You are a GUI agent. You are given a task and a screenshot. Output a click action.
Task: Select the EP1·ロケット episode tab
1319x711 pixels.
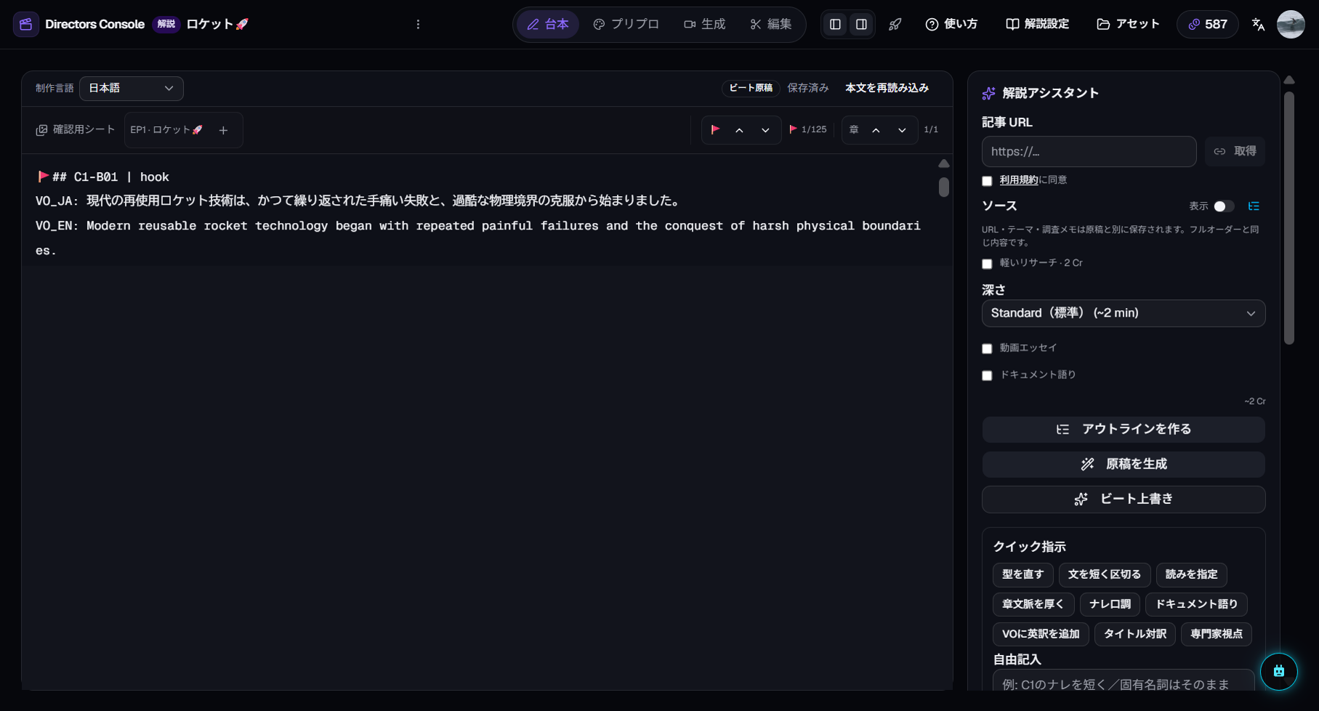pyautogui.click(x=166, y=129)
